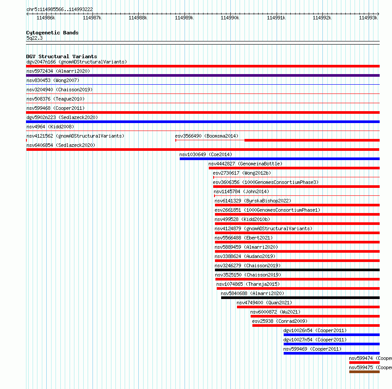This screenshot has height=389, width=392.
Task: Click the brown nsv599475 variant bar
Action: [x=365, y=372]
